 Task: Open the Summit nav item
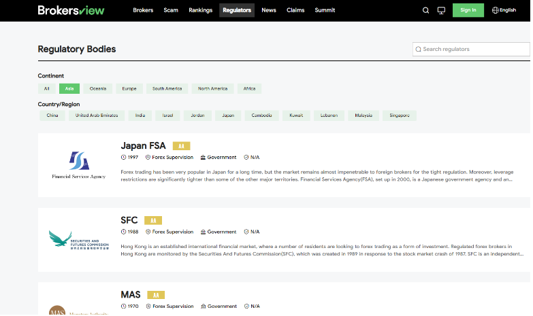pos(325,10)
